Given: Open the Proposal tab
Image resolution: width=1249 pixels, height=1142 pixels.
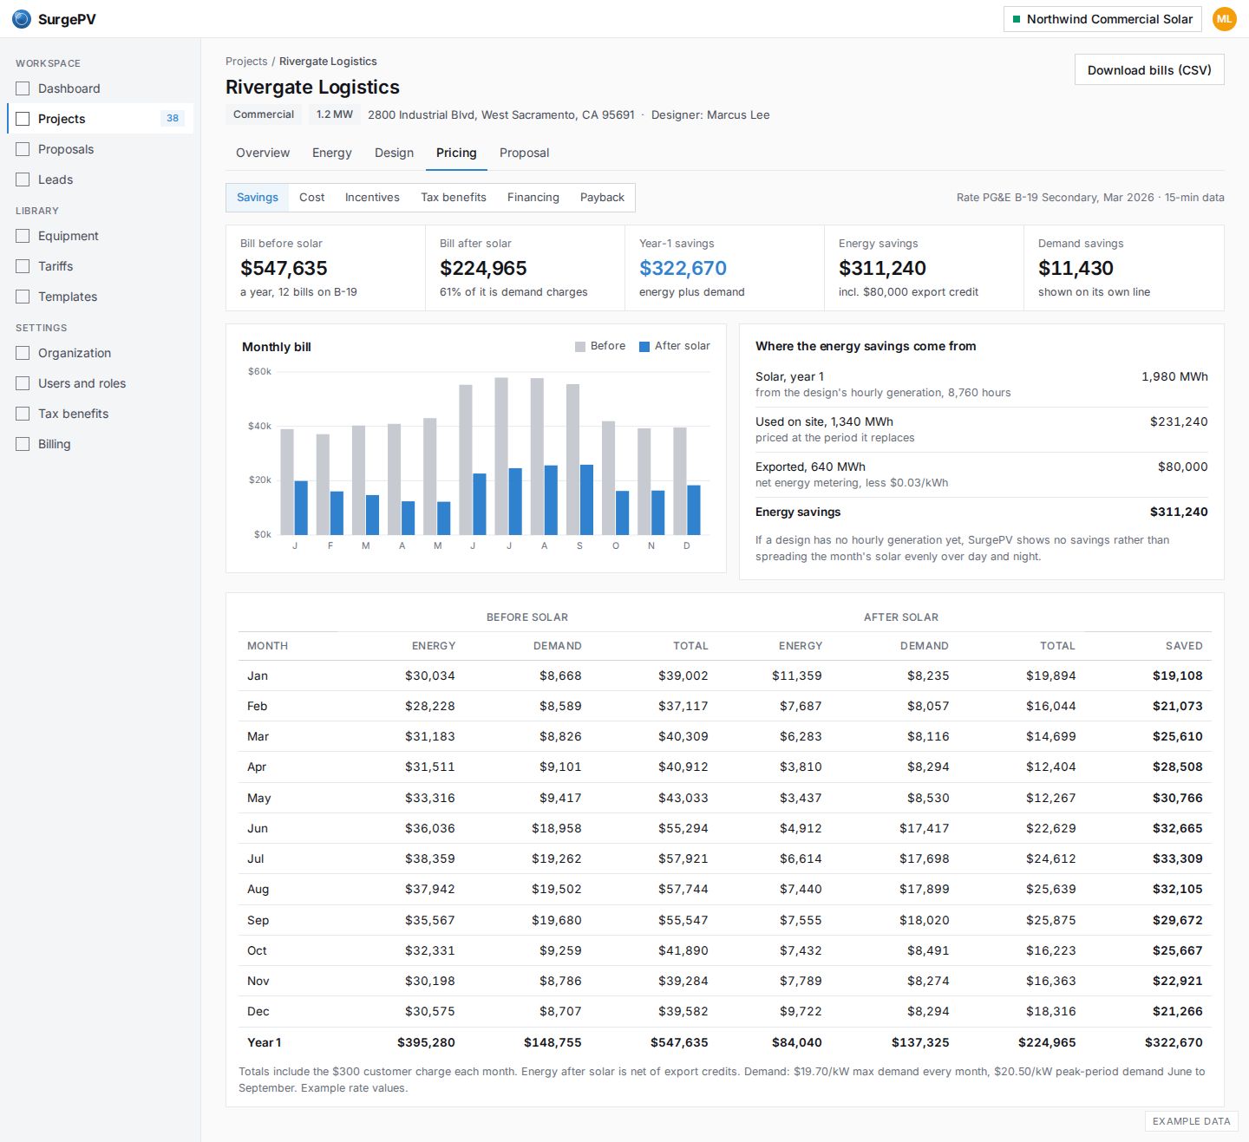Looking at the screenshot, I should 524,153.
